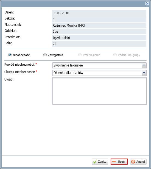The image size is (151, 169).
Task: Click the Lekcja value 5
Action: coord(54,19)
